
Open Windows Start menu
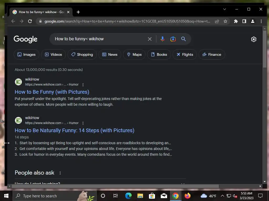pos(6,196)
